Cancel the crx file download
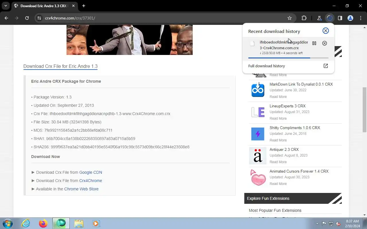367x229 pixels. pos(325,43)
